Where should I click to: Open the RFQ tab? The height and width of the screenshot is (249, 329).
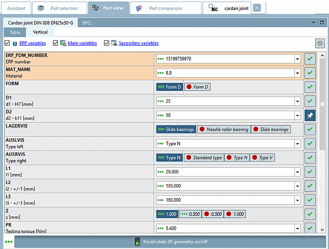coord(86,23)
